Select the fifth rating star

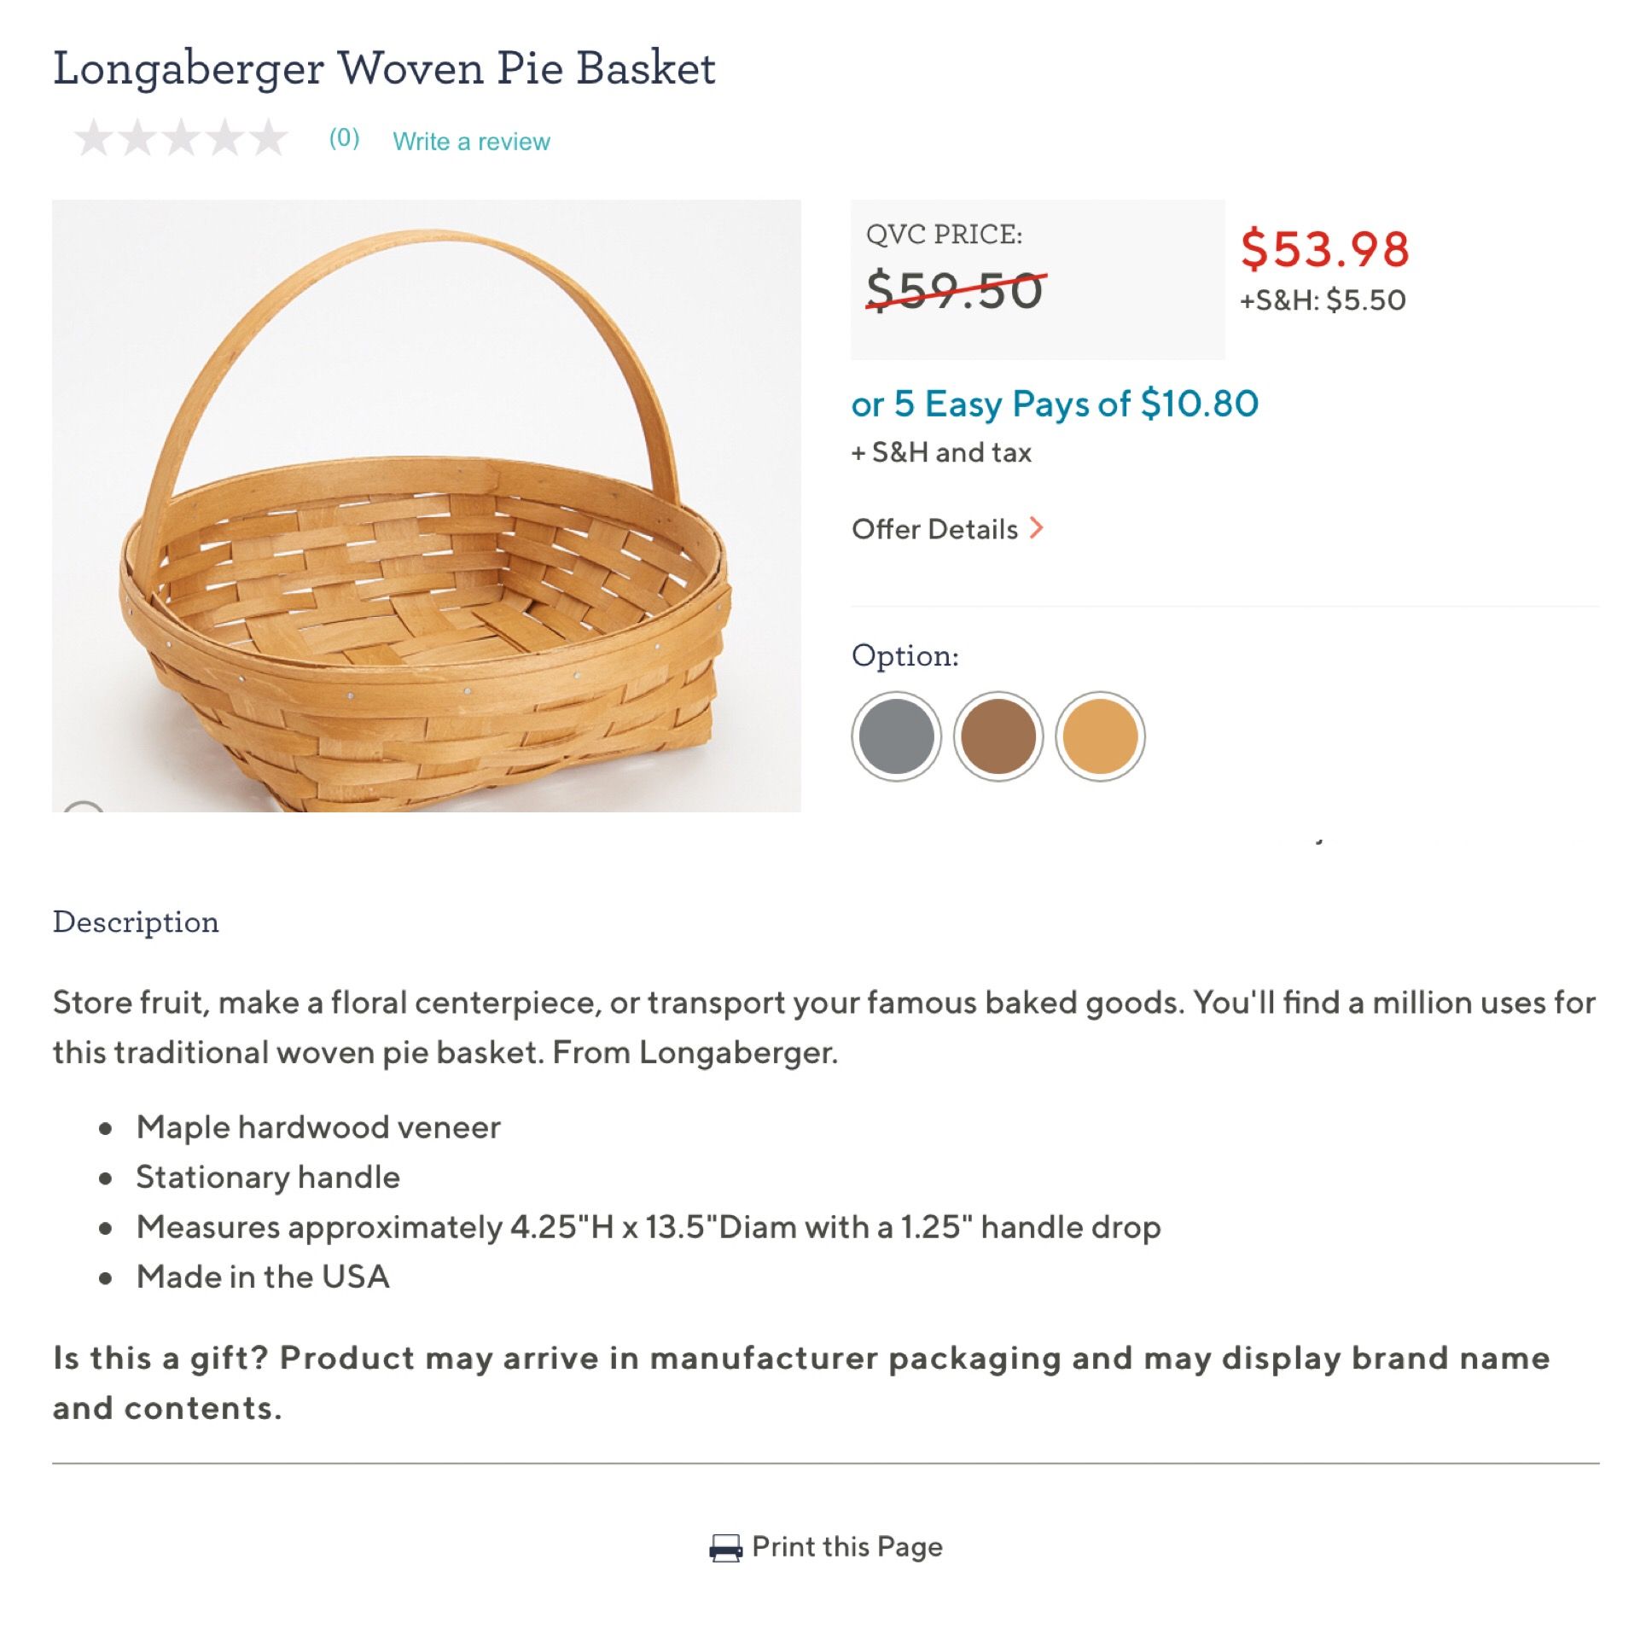click(x=269, y=138)
